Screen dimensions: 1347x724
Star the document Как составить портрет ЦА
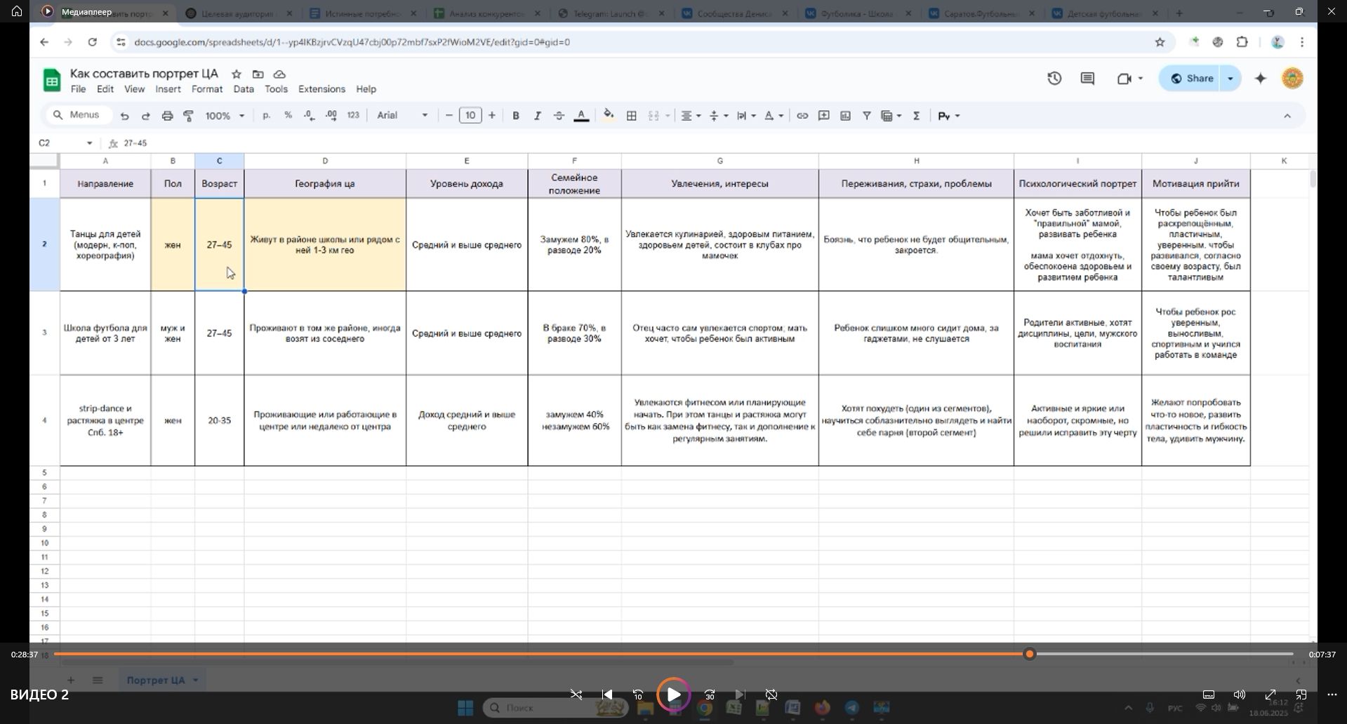coord(237,74)
